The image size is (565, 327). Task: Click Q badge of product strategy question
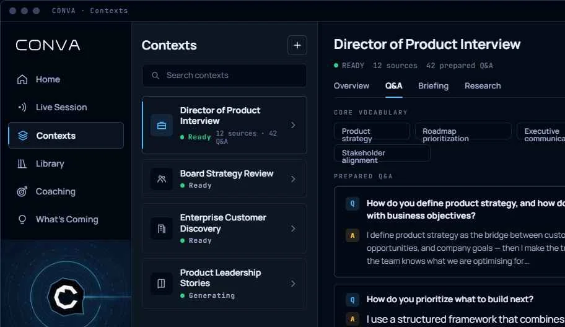[353, 204]
